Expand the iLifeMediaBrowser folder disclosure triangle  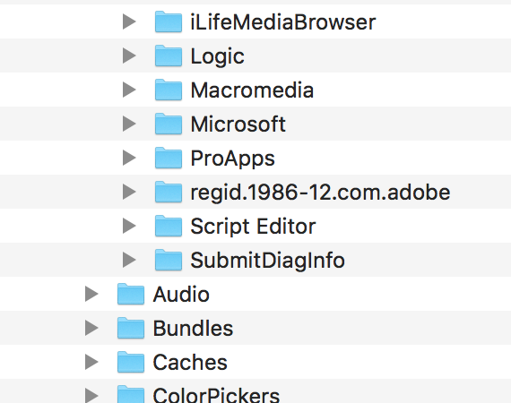tap(129, 21)
